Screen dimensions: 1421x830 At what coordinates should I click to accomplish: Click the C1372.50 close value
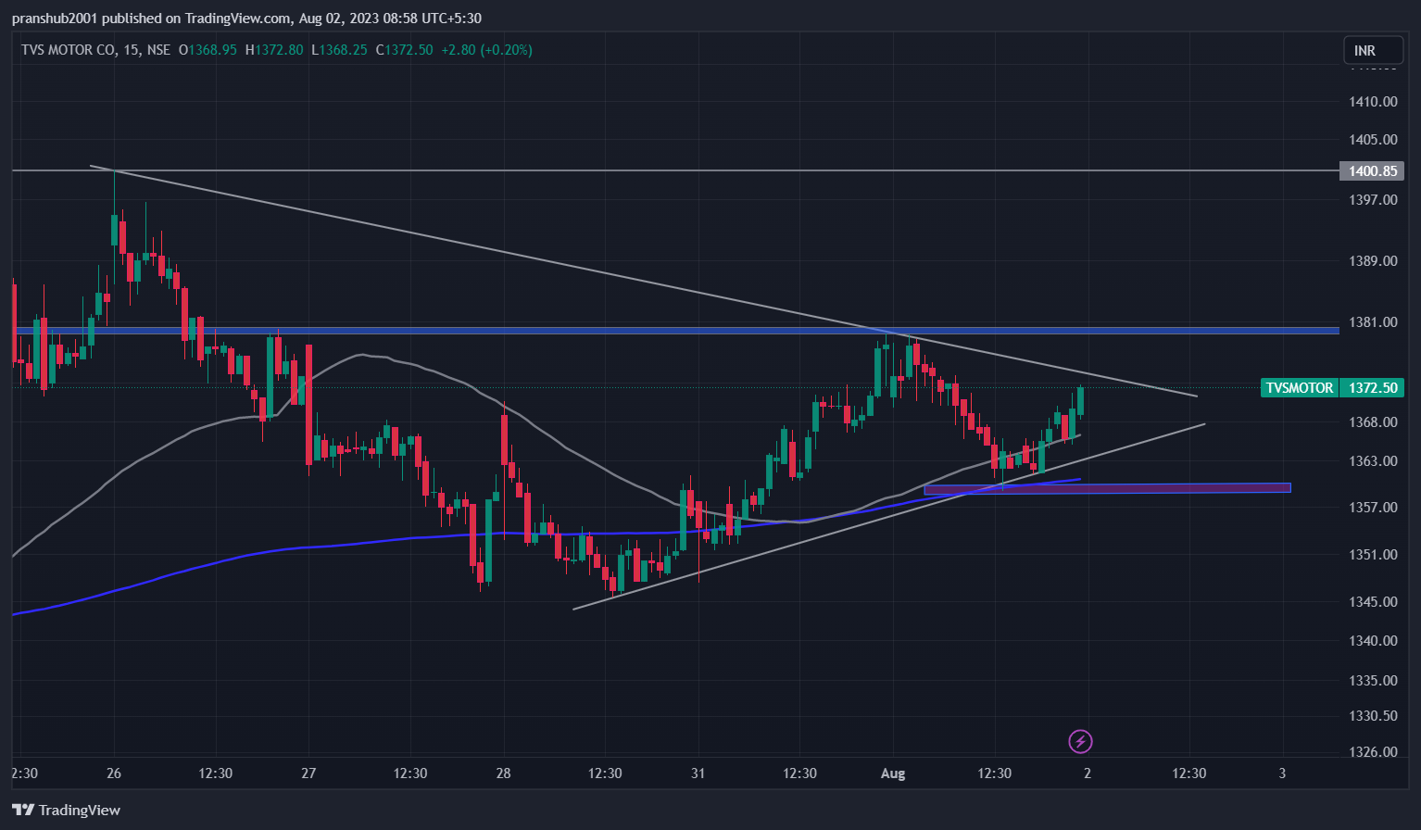click(x=404, y=50)
